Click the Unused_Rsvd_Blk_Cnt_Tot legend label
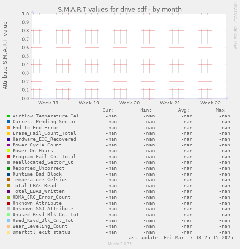Screen dimensions: 240x249 (46, 215)
